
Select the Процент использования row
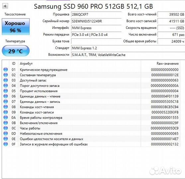[91, 91]
